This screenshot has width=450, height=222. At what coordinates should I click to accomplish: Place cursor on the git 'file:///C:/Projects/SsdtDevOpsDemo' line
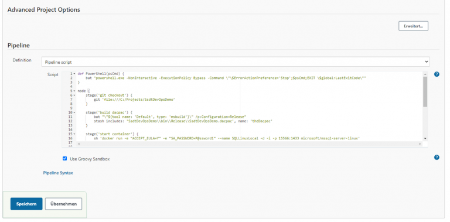pyautogui.click(x=134, y=100)
